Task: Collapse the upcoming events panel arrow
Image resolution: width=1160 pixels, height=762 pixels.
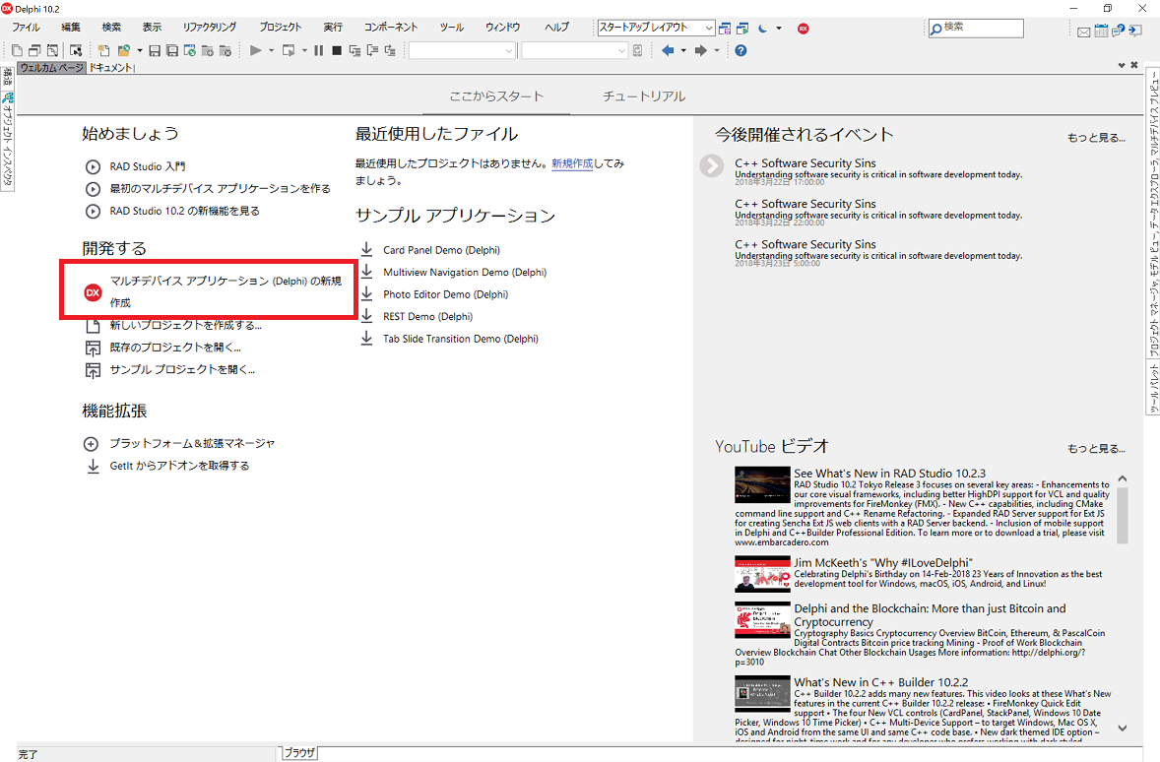Action: (711, 165)
